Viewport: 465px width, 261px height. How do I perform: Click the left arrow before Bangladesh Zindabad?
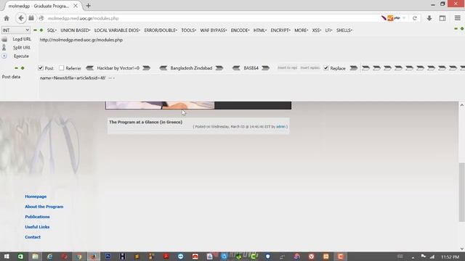163,68
